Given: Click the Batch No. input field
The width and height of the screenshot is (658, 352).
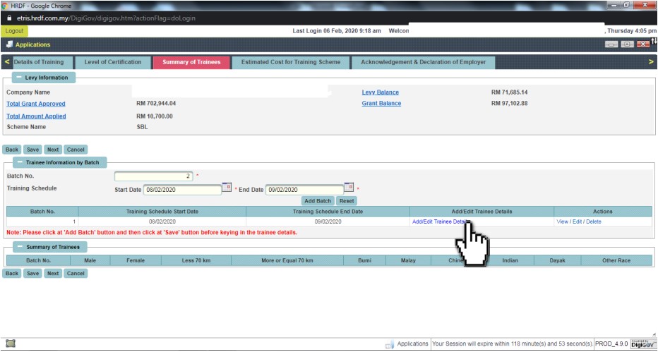Looking at the screenshot, I should [153, 176].
